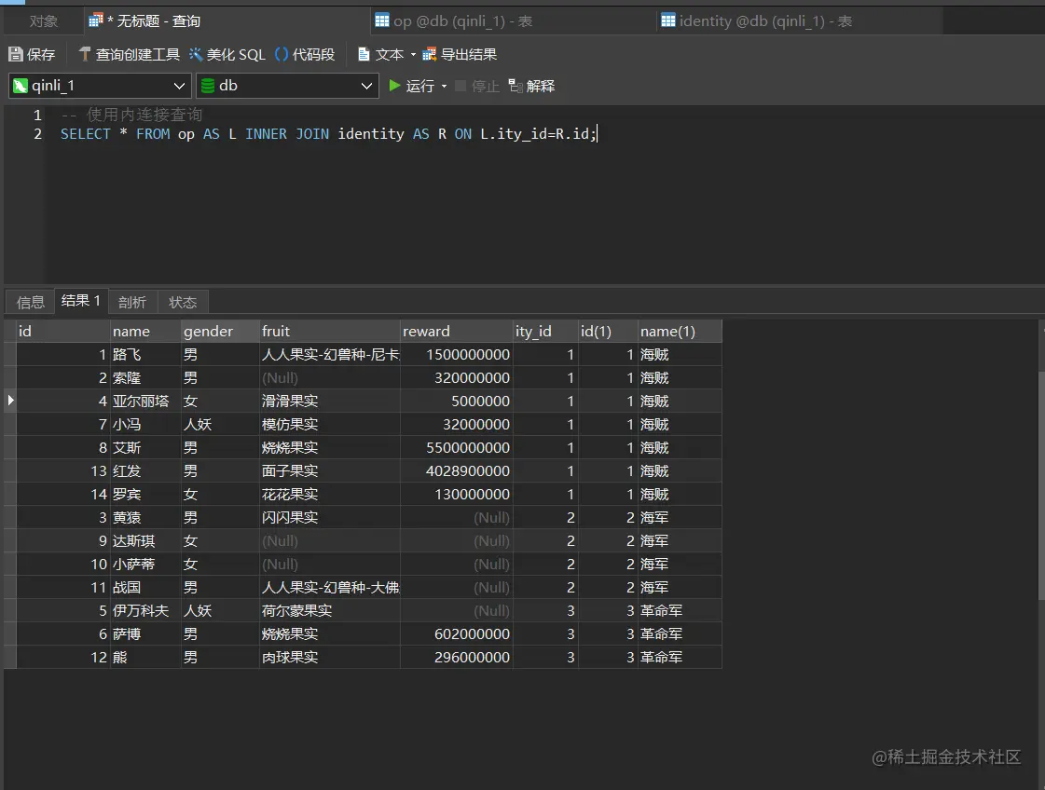Click Beautify SQL (美化 SQL)

coord(227,55)
